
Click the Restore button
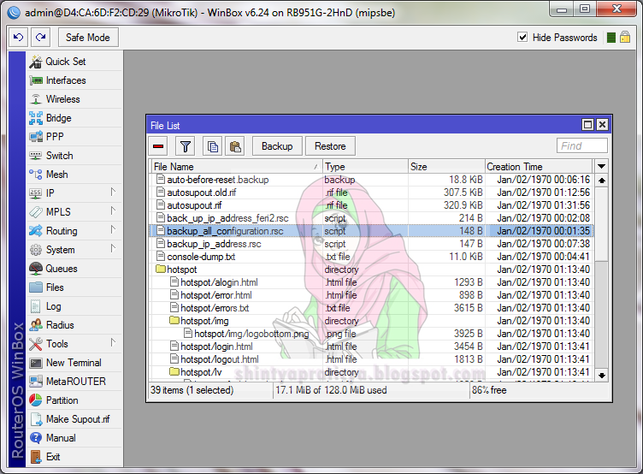click(x=330, y=146)
